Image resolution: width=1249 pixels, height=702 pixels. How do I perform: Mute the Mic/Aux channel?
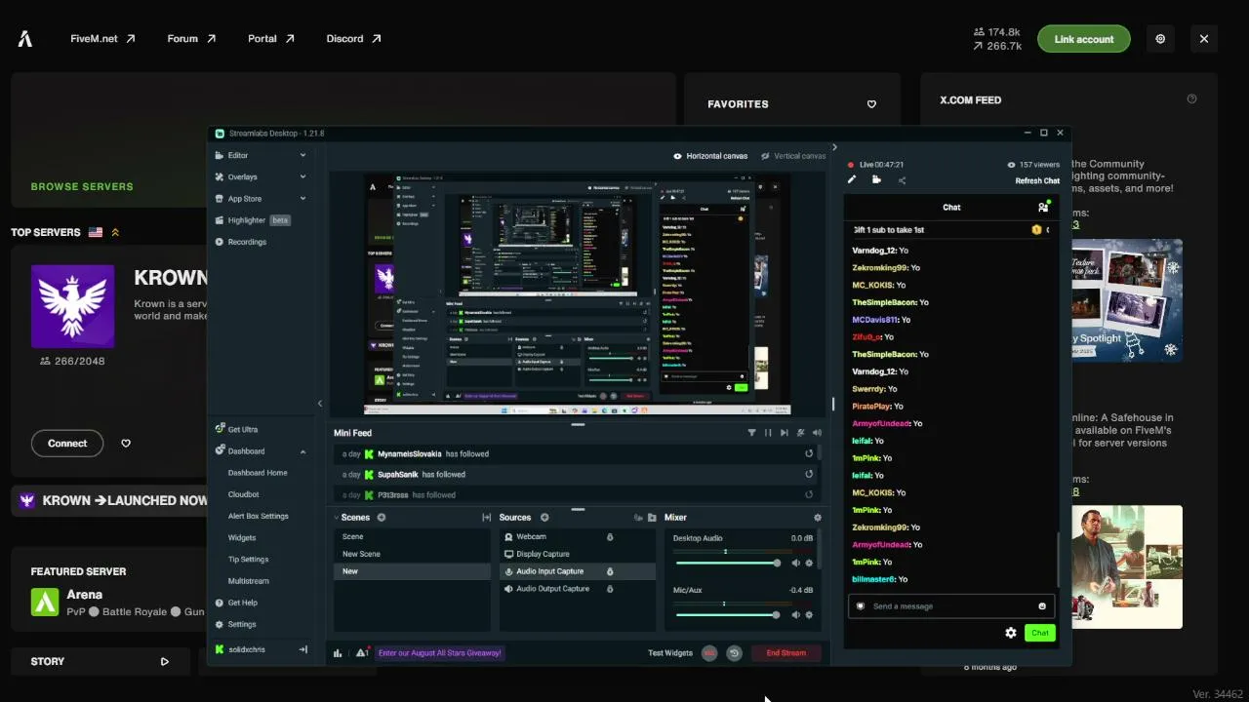pos(795,614)
